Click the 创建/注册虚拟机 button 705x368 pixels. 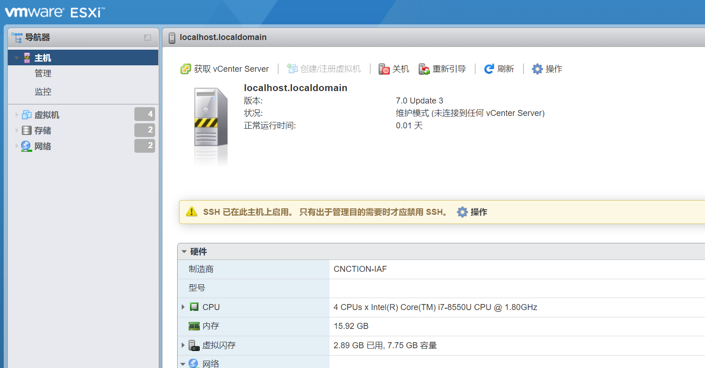[x=324, y=69]
